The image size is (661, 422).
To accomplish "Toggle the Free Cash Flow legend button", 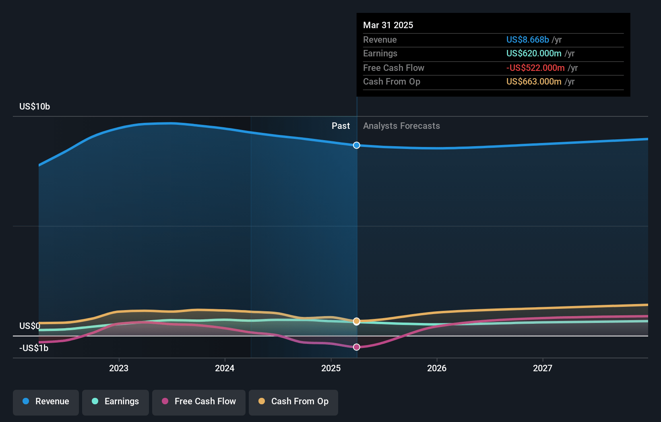I will [x=199, y=402].
